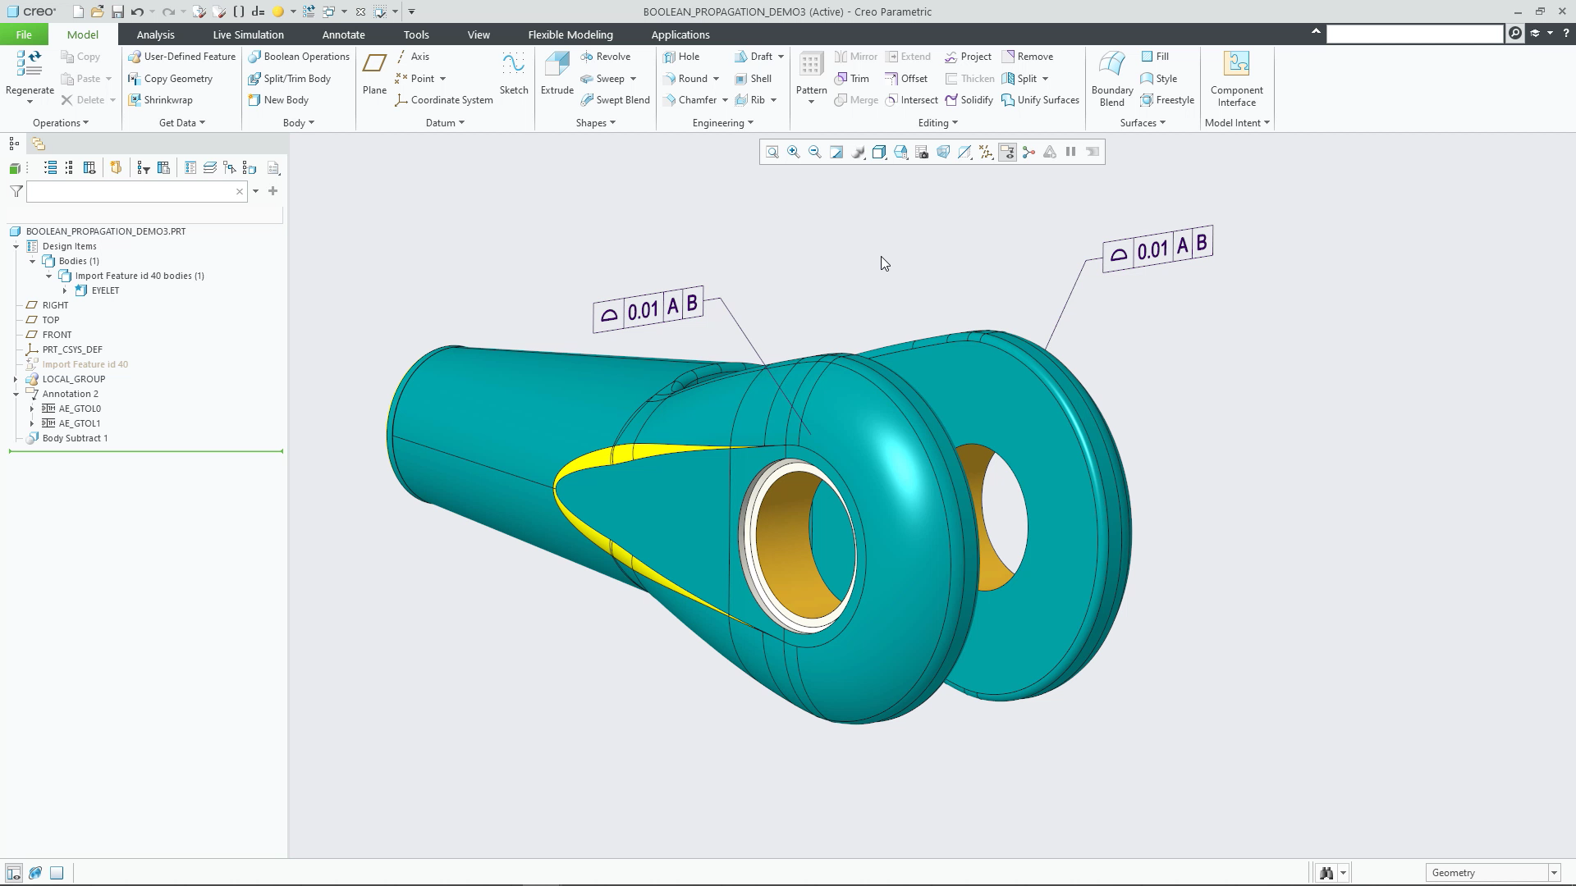Click the Hole tool
The height and width of the screenshot is (886, 1576).
(x=681, y=57)
